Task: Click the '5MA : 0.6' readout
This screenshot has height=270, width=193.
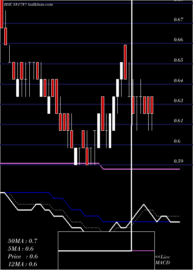Action: click(x=21, y=249)
